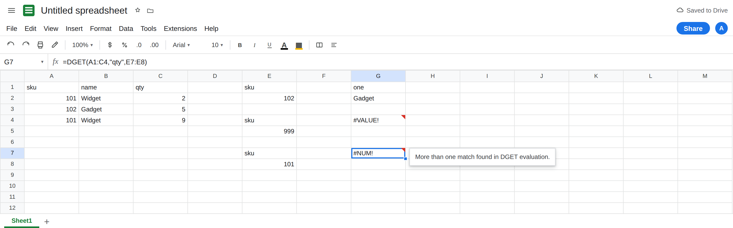Add a new sheet with plus

tap(47, 221)
